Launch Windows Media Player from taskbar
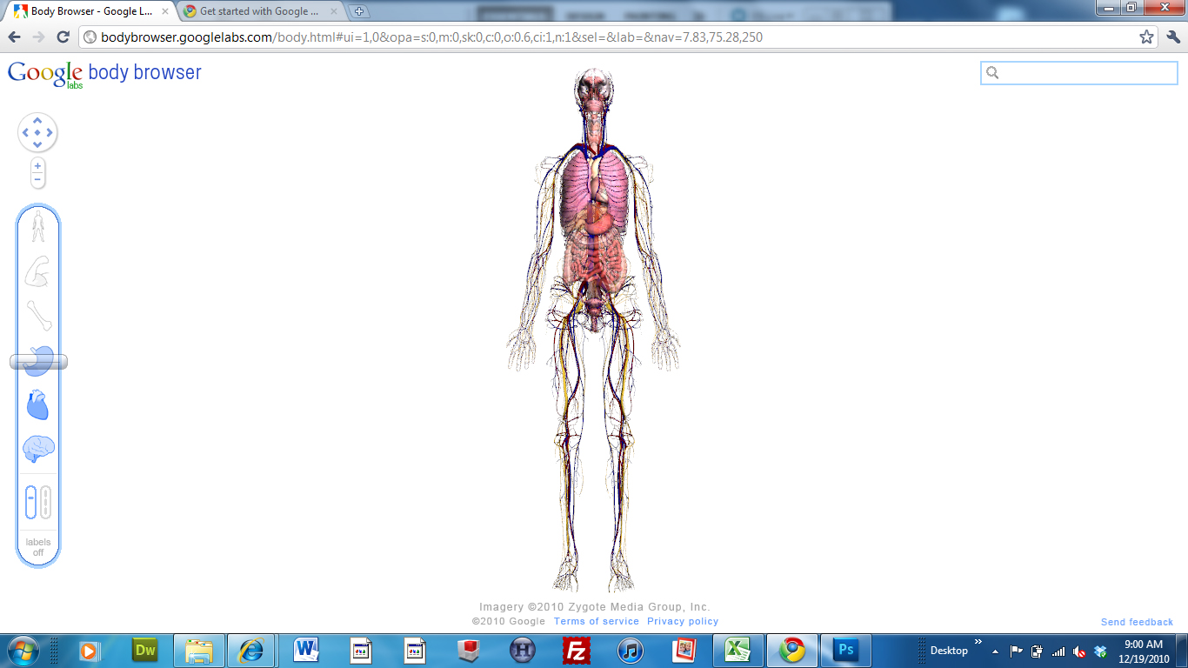 [89, 650]
